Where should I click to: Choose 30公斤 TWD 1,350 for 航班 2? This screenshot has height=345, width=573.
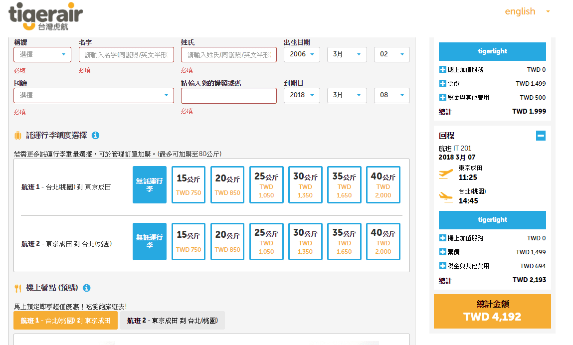(x=305, y=242)
